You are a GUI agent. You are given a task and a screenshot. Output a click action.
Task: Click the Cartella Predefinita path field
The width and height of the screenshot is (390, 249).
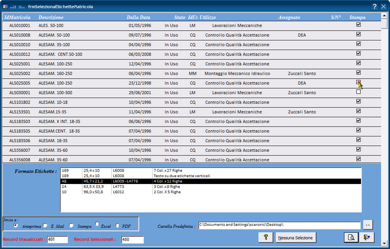coord(279,225)
